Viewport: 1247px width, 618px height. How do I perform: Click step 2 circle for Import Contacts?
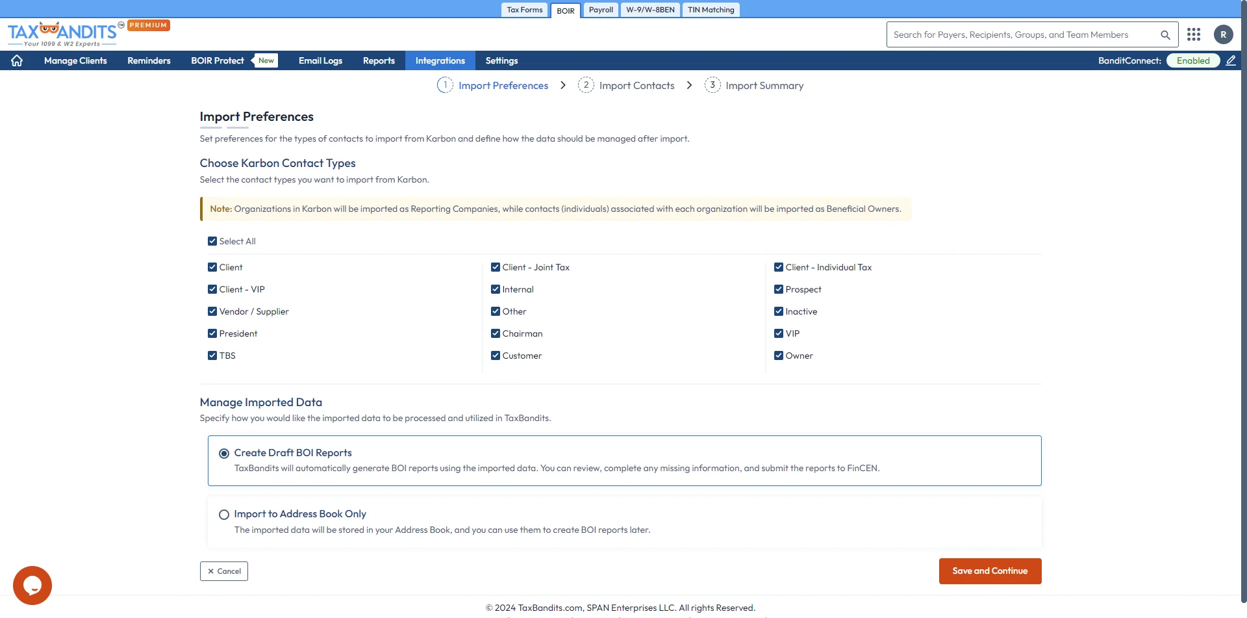(x=586, y=85)
